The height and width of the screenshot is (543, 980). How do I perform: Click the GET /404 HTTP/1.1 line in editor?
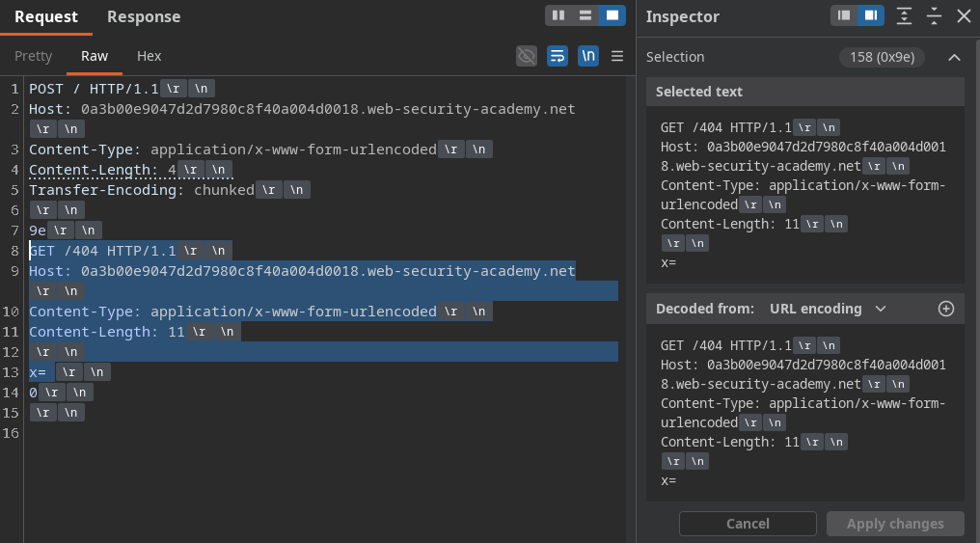(102, 251)
